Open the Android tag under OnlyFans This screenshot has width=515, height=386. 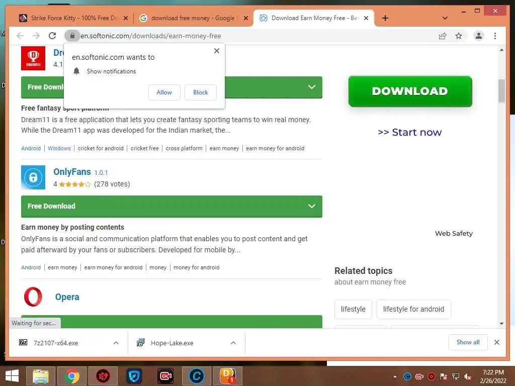click(x=31, y=267)
